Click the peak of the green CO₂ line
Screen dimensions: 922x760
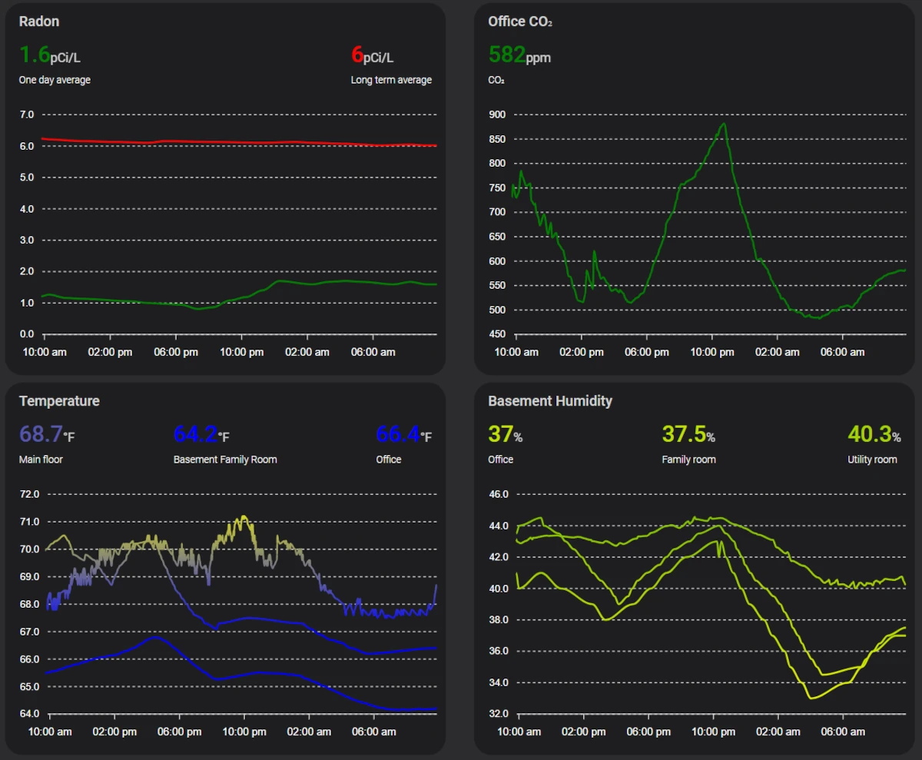[x=723, y=123]
